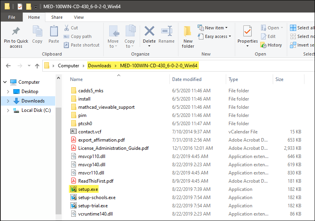Select the setup.exe file
315x221 pixels.
pyautogui.click(x=88, y=189)
